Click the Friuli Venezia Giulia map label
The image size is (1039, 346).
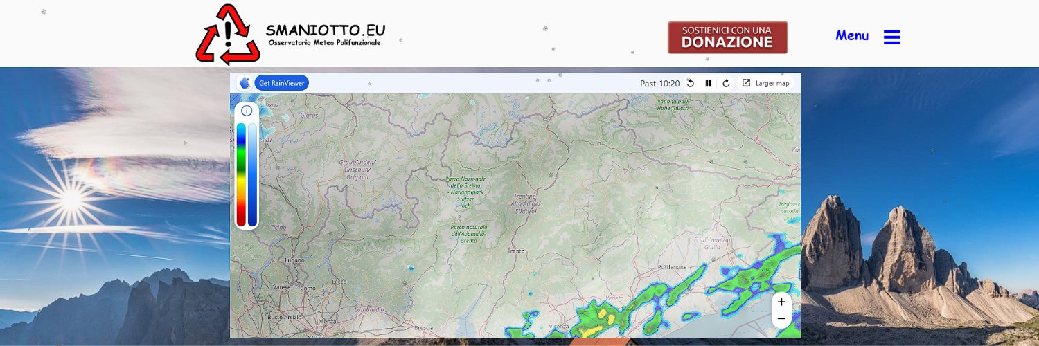pos(712,243)
